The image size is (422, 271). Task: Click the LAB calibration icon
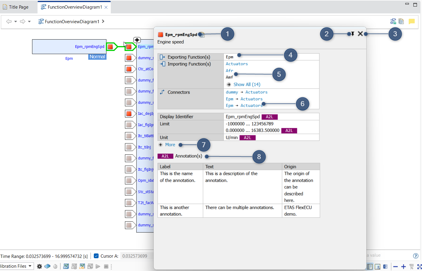point(82,266)
